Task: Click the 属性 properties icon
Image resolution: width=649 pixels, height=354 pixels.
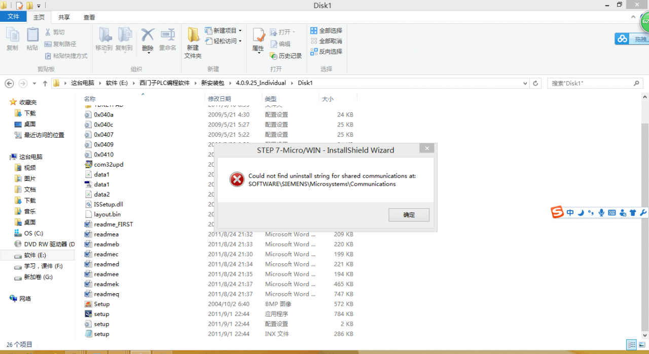Action: [x=258, y=39]
